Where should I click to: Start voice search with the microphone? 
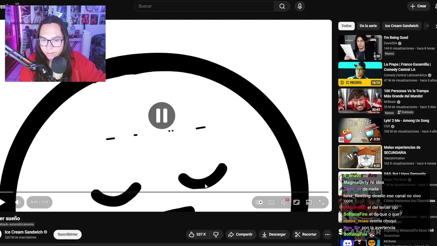coord(300,6)
